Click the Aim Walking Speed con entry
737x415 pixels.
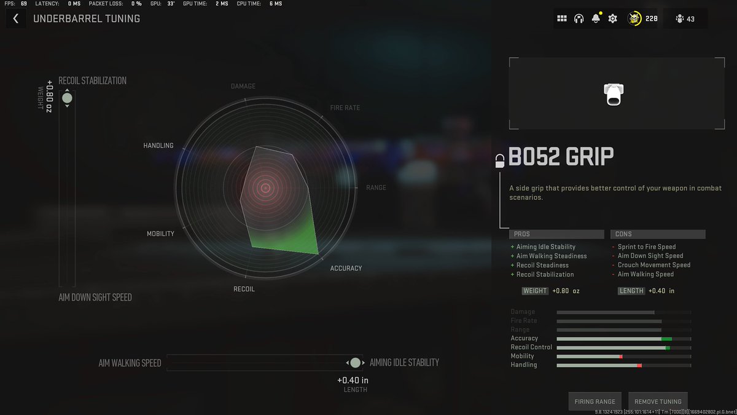[x=645, y=274]
